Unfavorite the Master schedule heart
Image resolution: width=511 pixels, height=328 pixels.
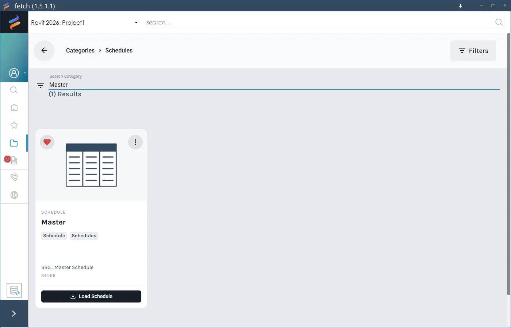[x=47, y=142]
